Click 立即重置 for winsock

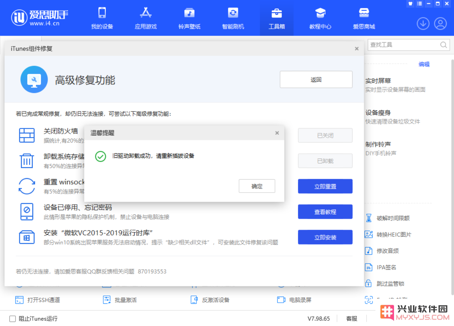[325, 186]
